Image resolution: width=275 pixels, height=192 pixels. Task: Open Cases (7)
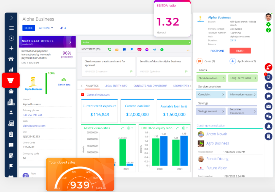click(206, 61)
